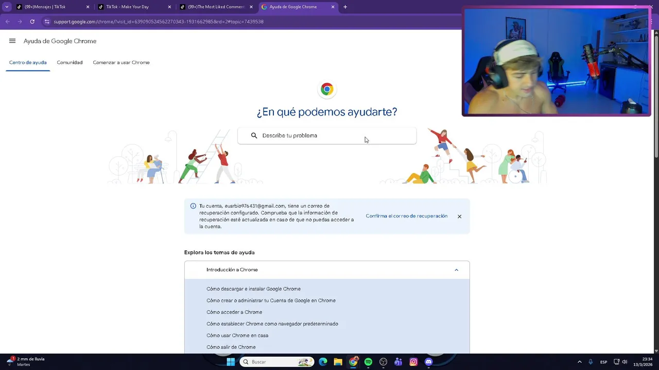Close the TikTok Make Your Day tab
Viewport: 659px width, 370px height.
169,7
